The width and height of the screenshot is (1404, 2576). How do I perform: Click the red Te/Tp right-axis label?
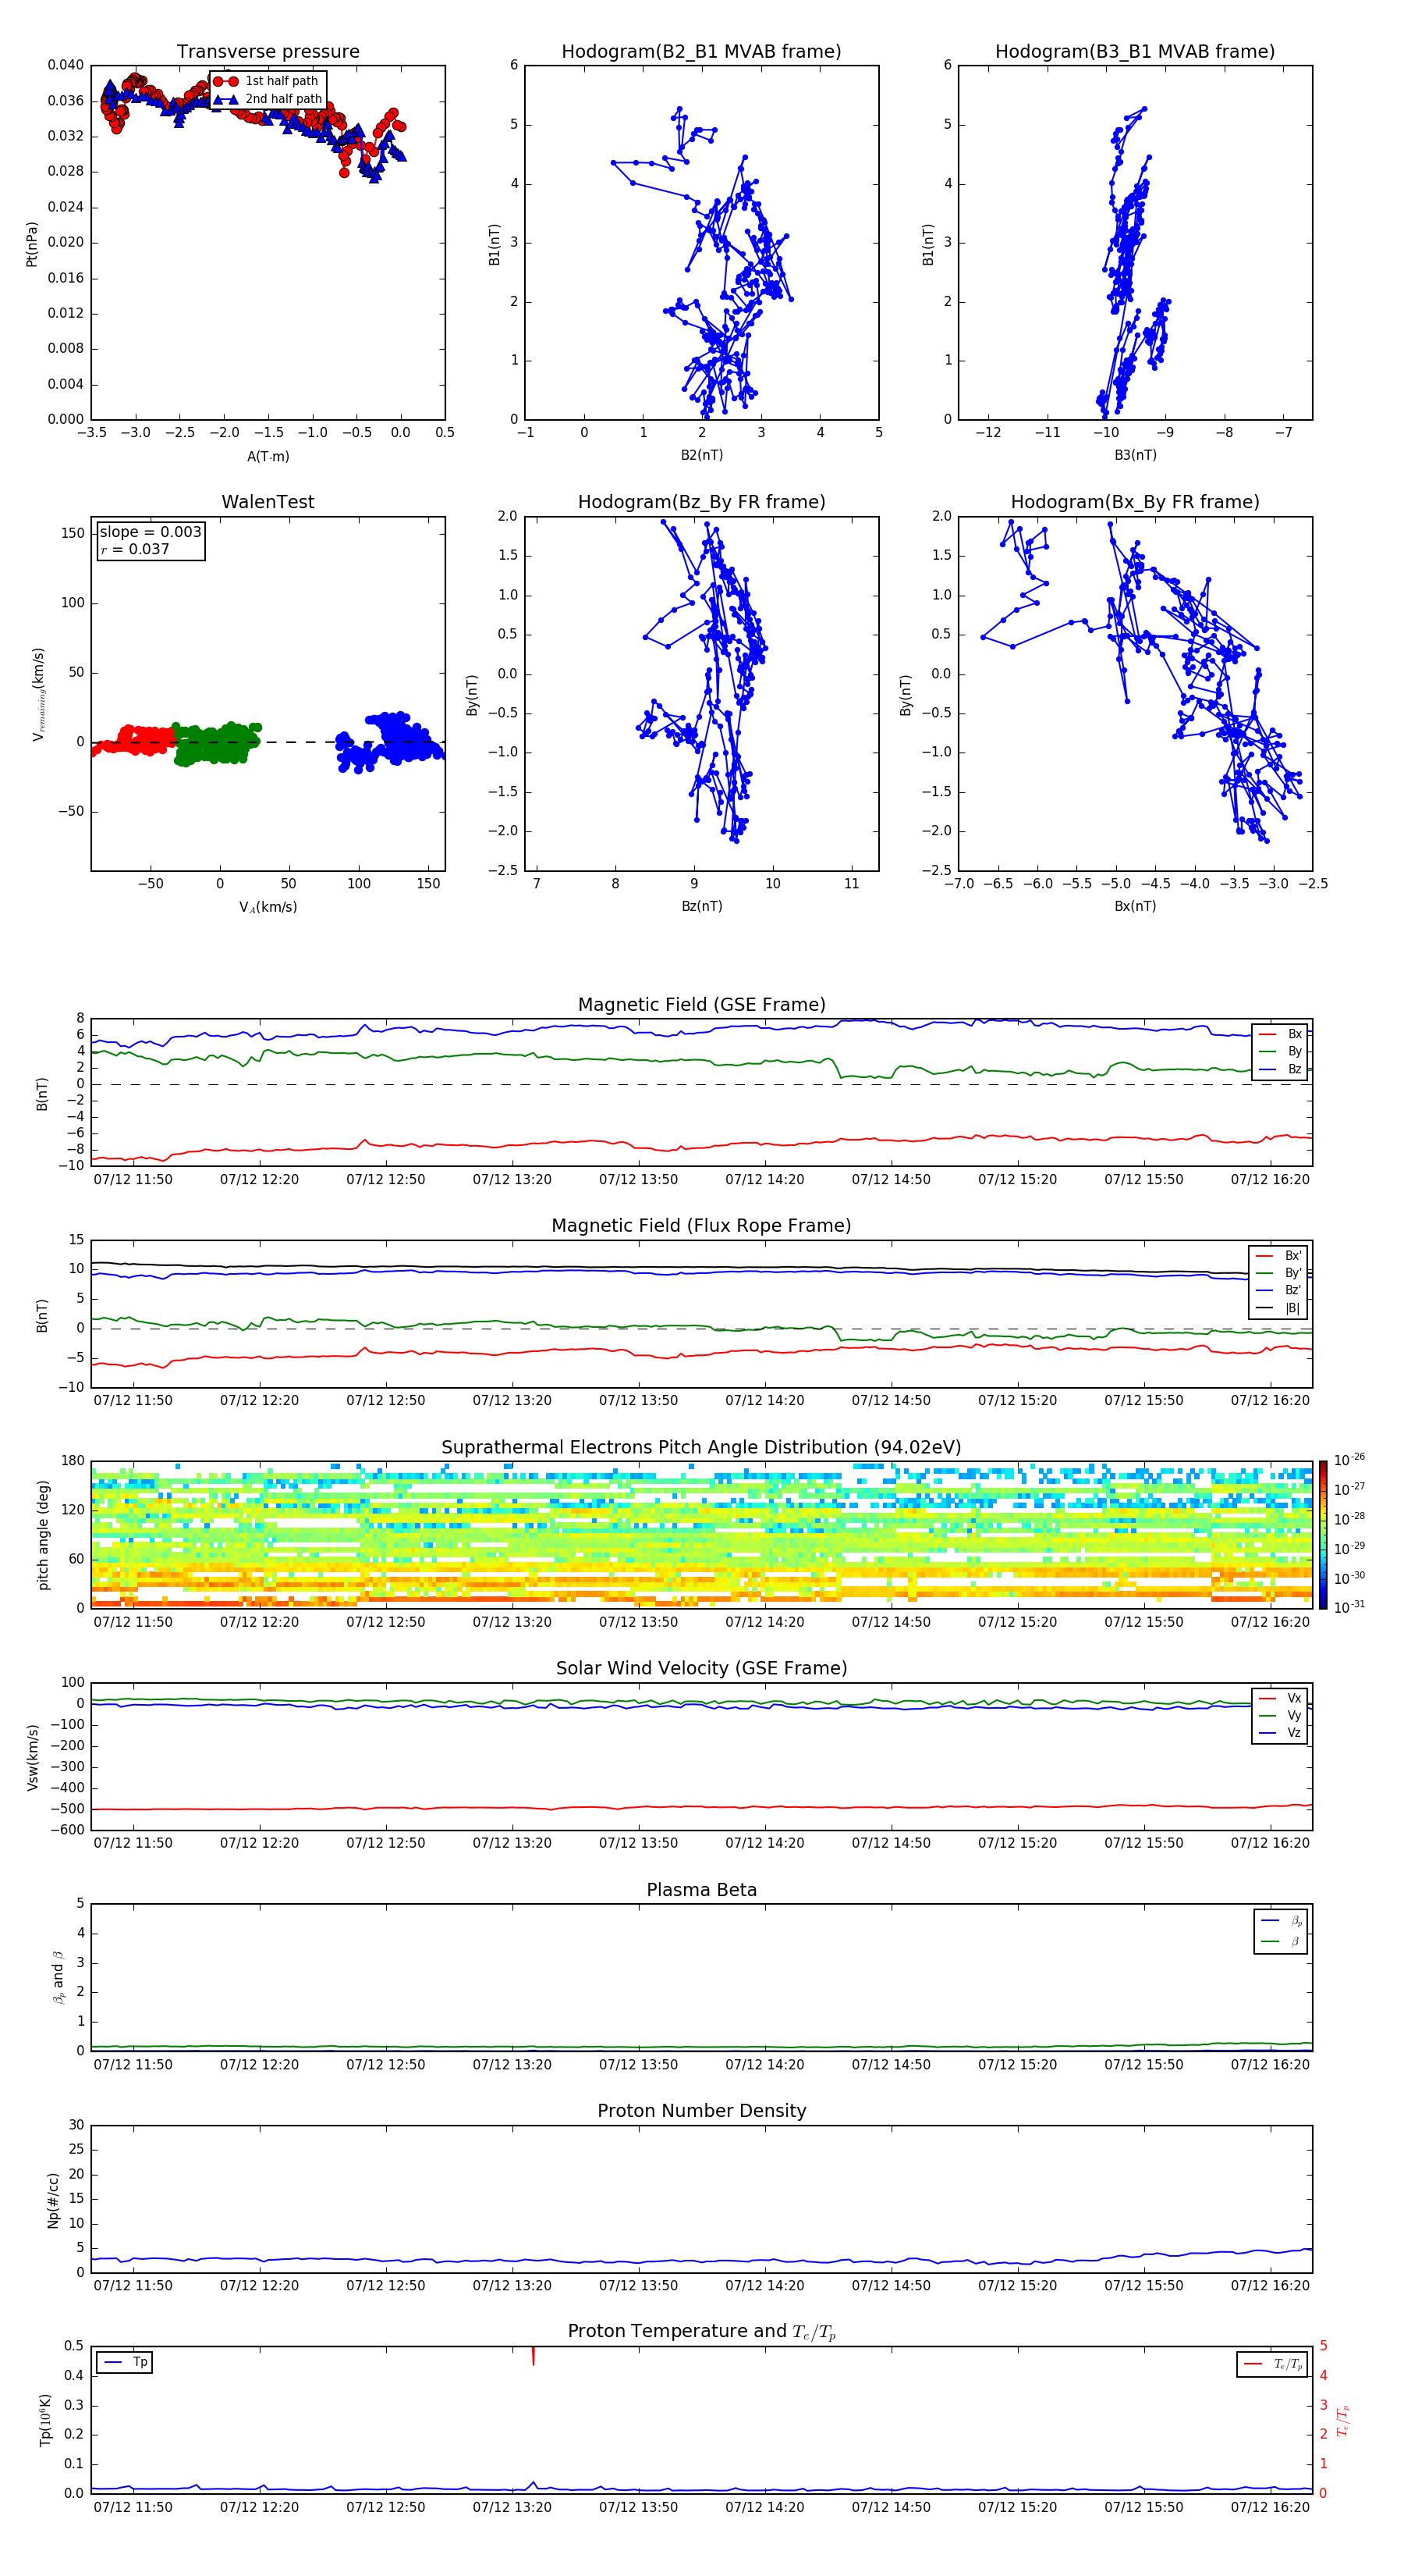(1342, 2421)
